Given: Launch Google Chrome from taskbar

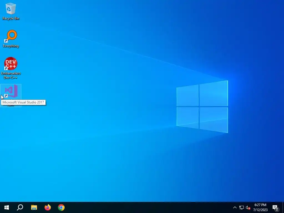Looking at the screenshot, I should coord(61,207).
